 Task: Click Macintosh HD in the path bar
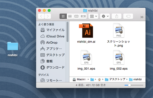click(x=80, y=79)
